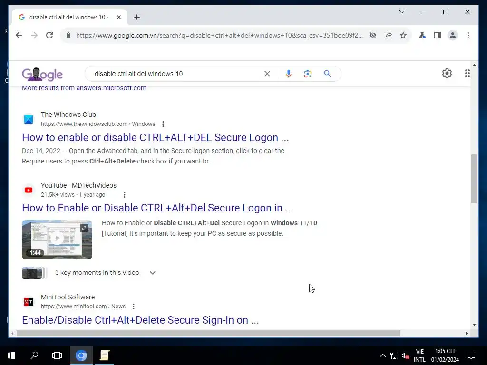This screenshot has width=487, height=365.
Task: Select the 'disable ctrl alt del windows 10' tab
Action: pos(69,17)
